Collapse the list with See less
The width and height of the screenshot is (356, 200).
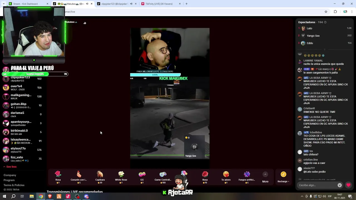pyautogui.click(x=10, y=167)
